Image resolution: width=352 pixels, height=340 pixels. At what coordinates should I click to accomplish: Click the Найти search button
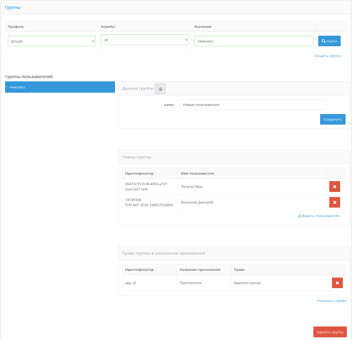[329, 41]
